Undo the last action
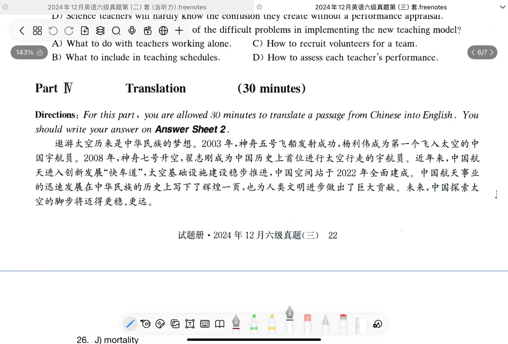 click(x=53, y=31)
